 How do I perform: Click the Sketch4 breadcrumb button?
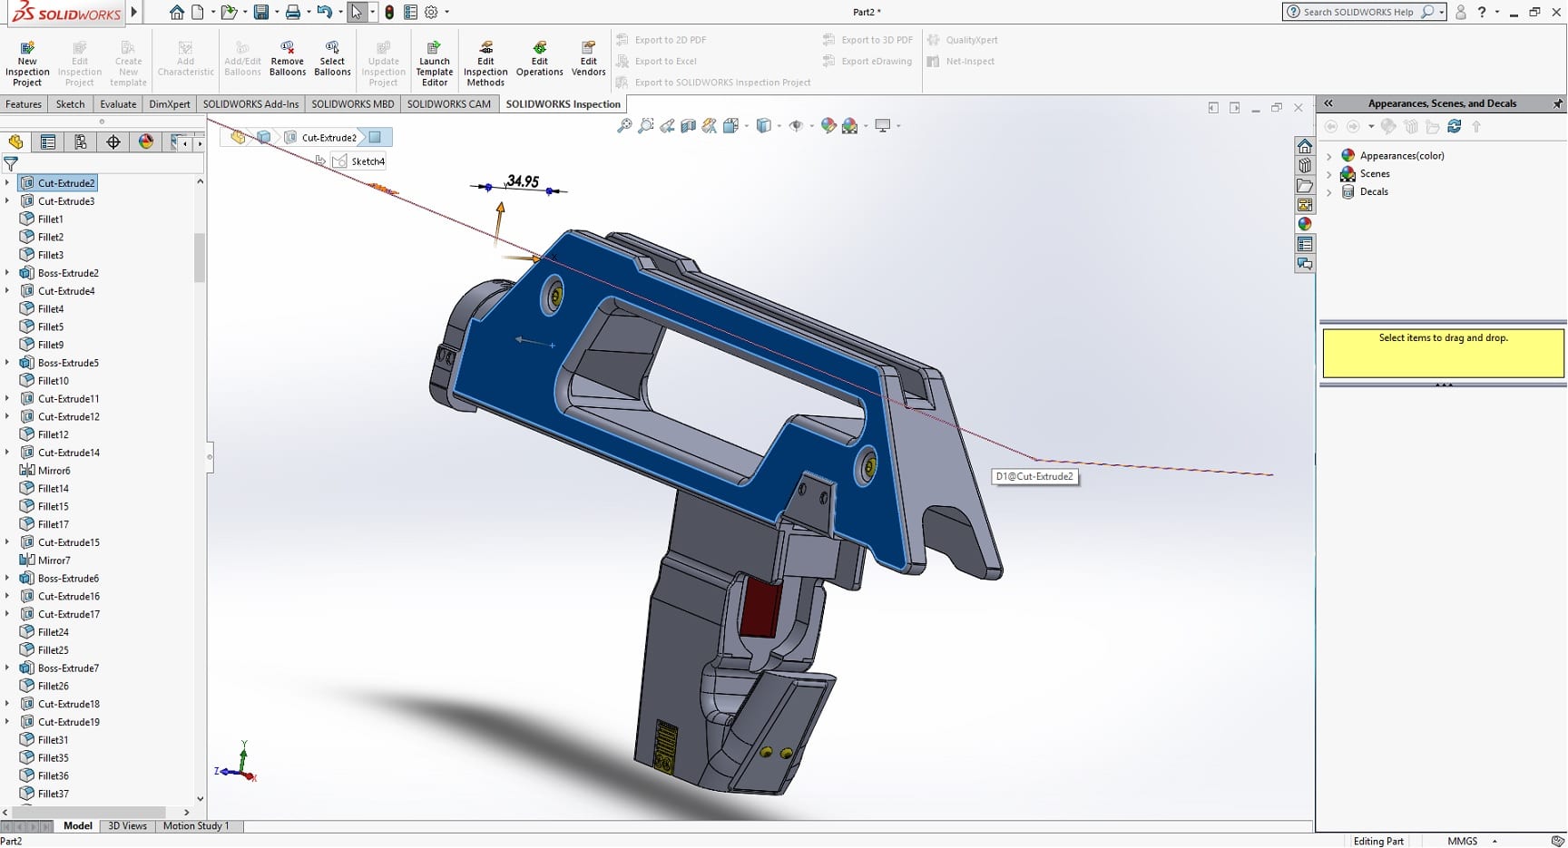[359, 161]
